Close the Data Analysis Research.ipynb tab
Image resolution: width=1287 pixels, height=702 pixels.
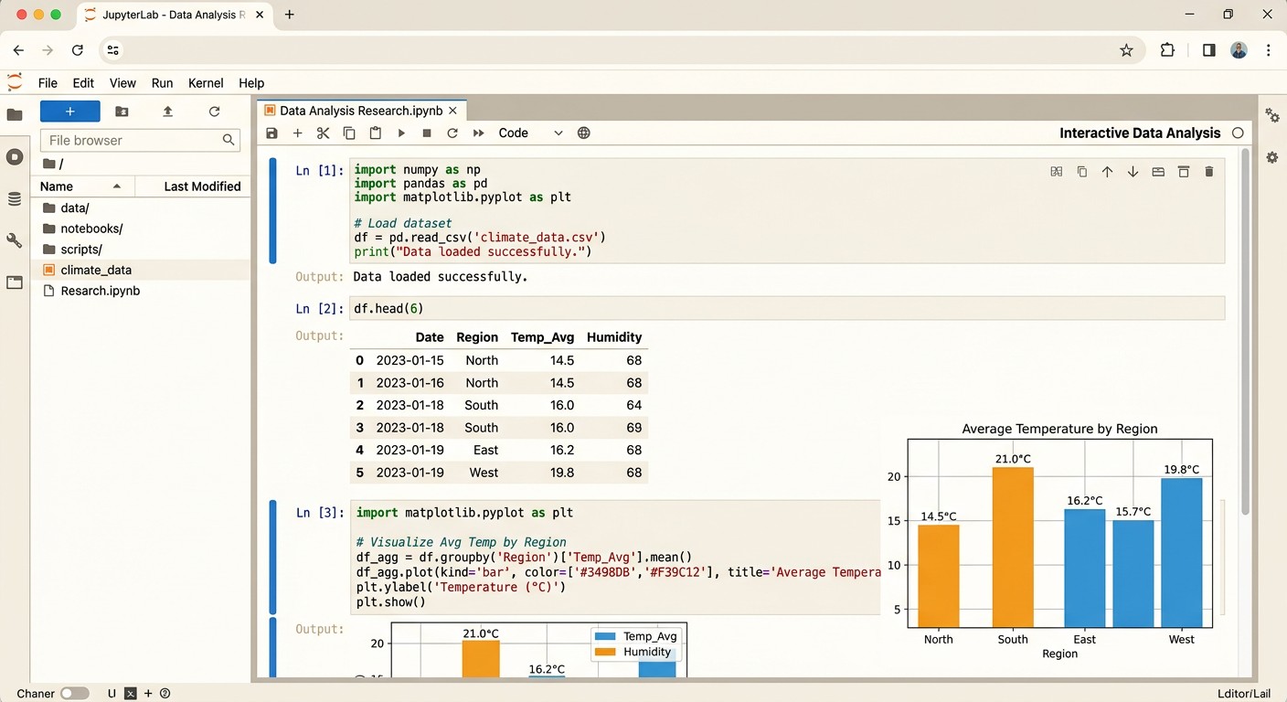pyautogui.click(x=453, y=111)
